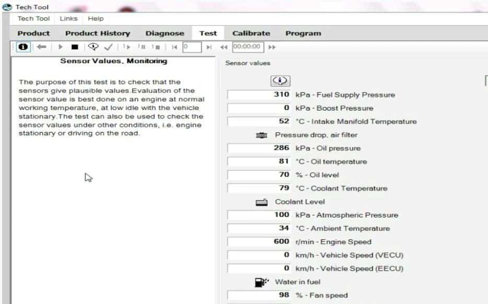488x304 pixels.
Task: Click the step play icon
Action: [x=126, y=47]
